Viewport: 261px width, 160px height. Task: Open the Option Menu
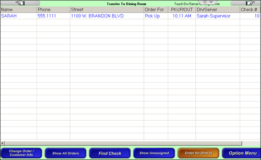coord(242,153)
